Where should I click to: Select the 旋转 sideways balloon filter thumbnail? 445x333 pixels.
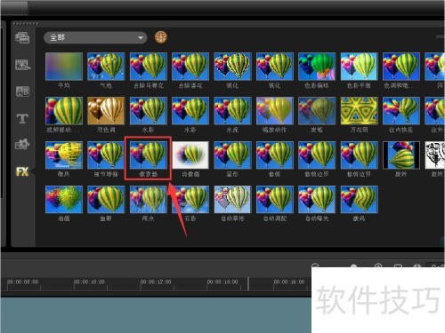click(x=401, y=155)
